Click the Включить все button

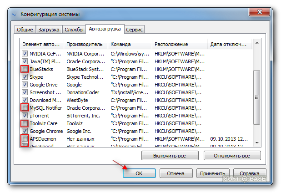pos(170,156)
